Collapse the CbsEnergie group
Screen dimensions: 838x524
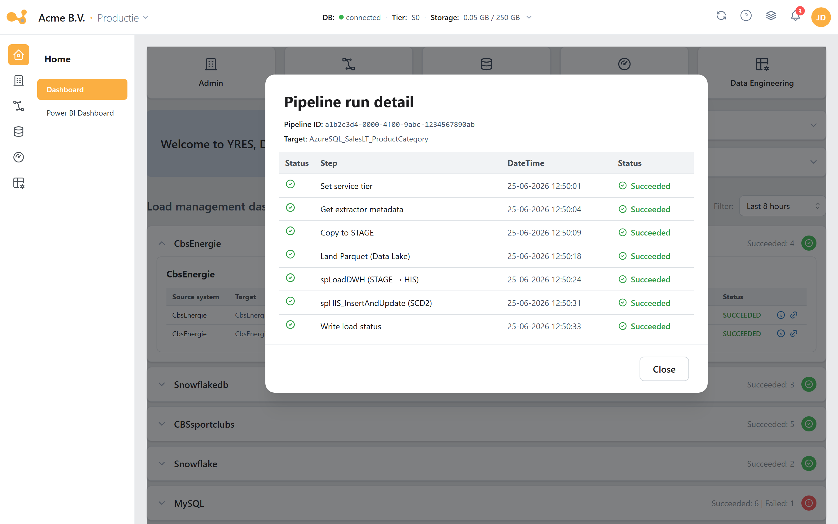162,243
